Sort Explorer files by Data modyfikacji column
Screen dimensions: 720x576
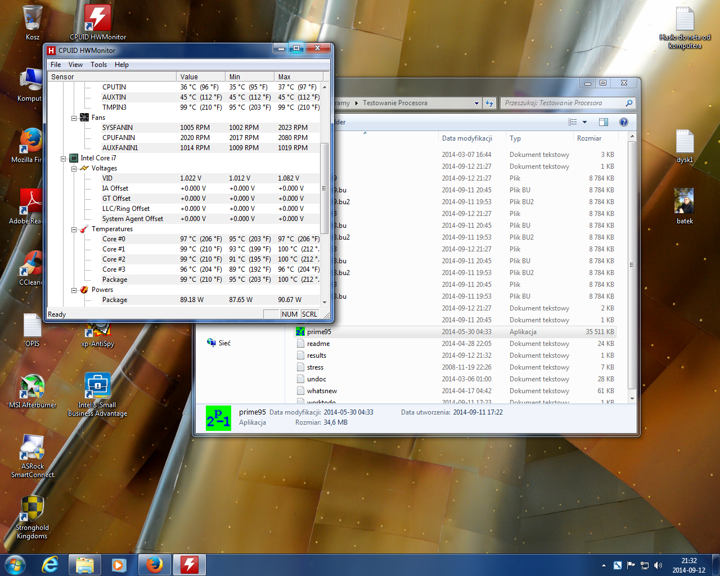pyautogui.click(x=471, y=138)
